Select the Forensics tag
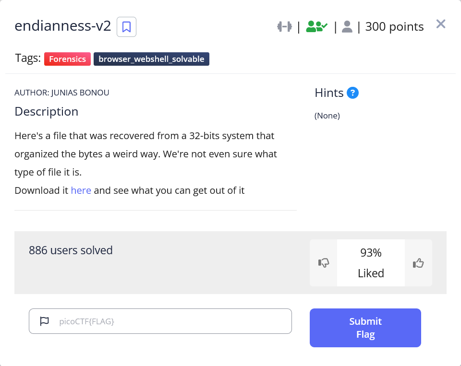461x366 pixels. pyautogui.click(x=67, y=59)
